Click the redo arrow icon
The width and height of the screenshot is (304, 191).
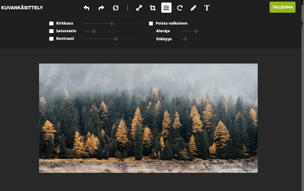[x=101, y=8]
